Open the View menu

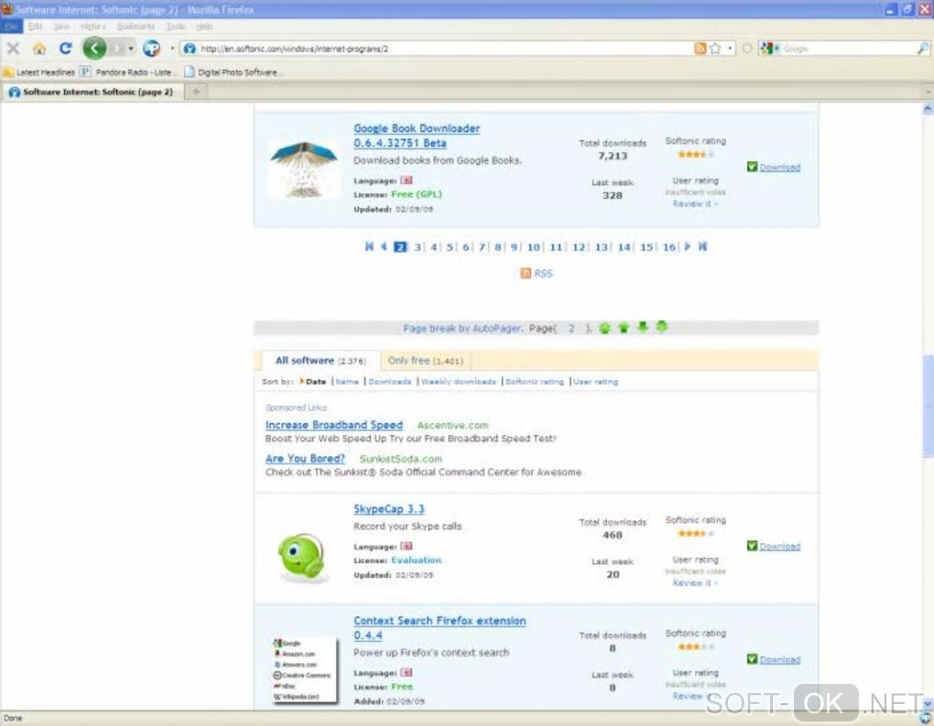click(61, 27)
